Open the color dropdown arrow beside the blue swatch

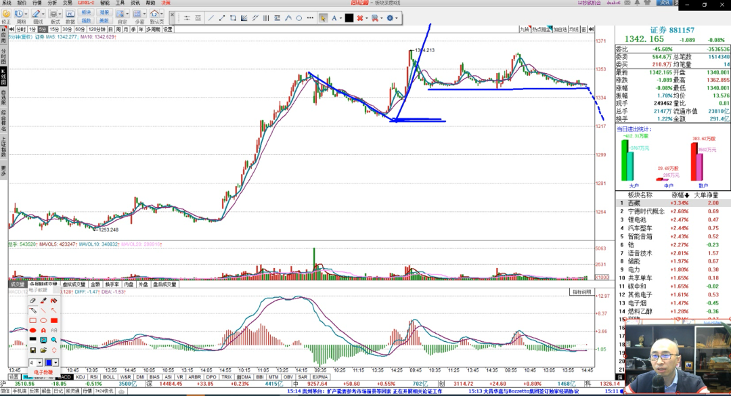(x=56, y=362)
